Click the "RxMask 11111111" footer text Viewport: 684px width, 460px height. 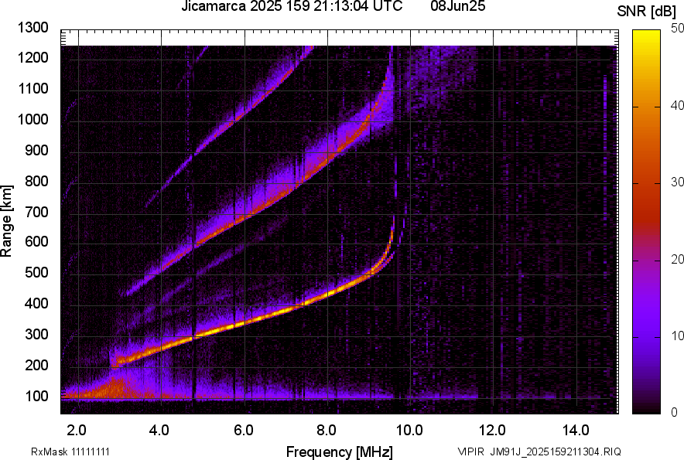pyautogui.click(x=70, y=451)
